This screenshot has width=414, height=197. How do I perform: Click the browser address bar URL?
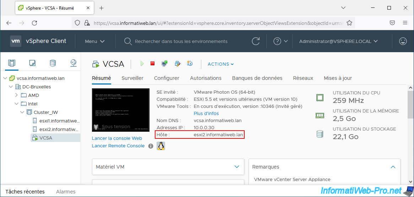click(218, 23)
